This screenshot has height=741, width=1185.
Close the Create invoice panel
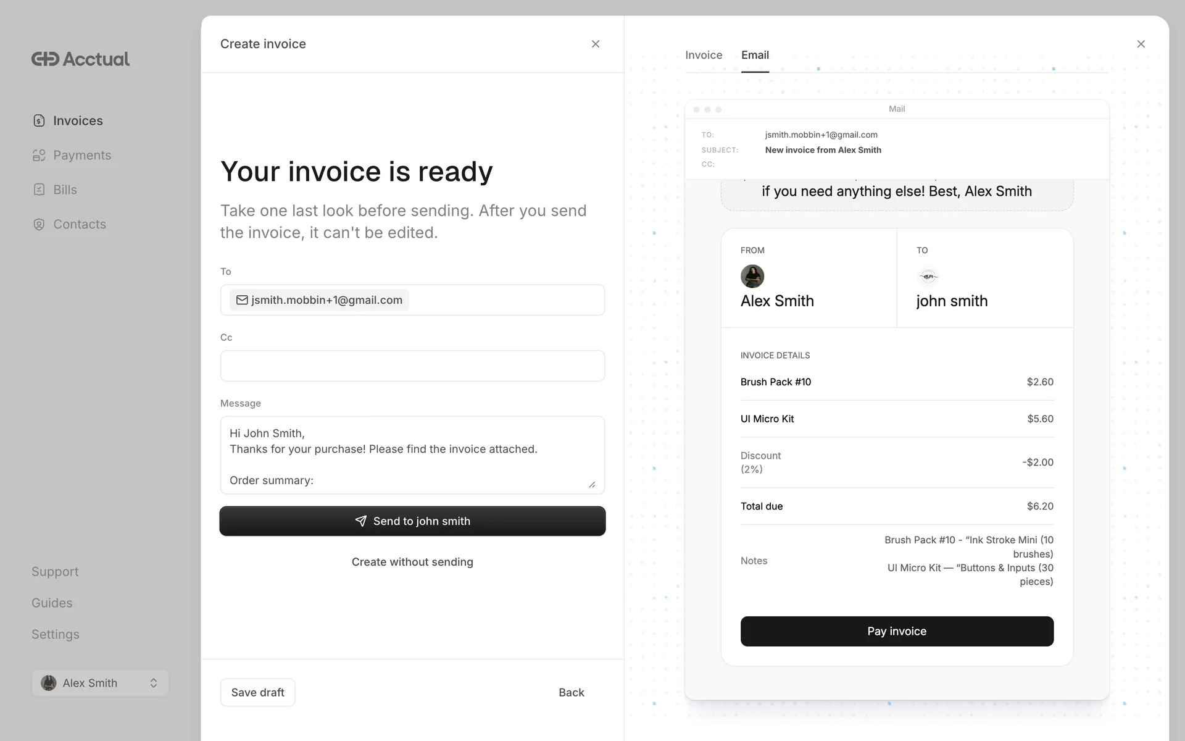click(595, 44)
